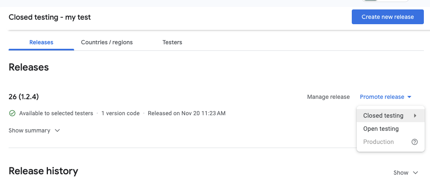430x180 pixels.
Task: Click the green checkmark status icon
Action: click(x=12, y=113)
